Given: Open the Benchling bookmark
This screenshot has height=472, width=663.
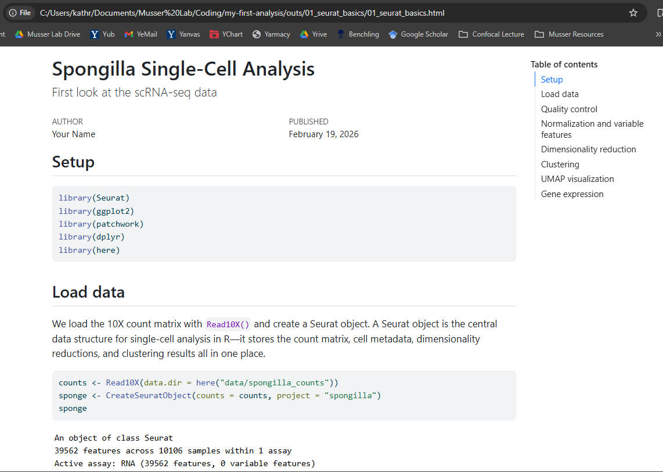Looking at the screenshot, I should point(358,34).
